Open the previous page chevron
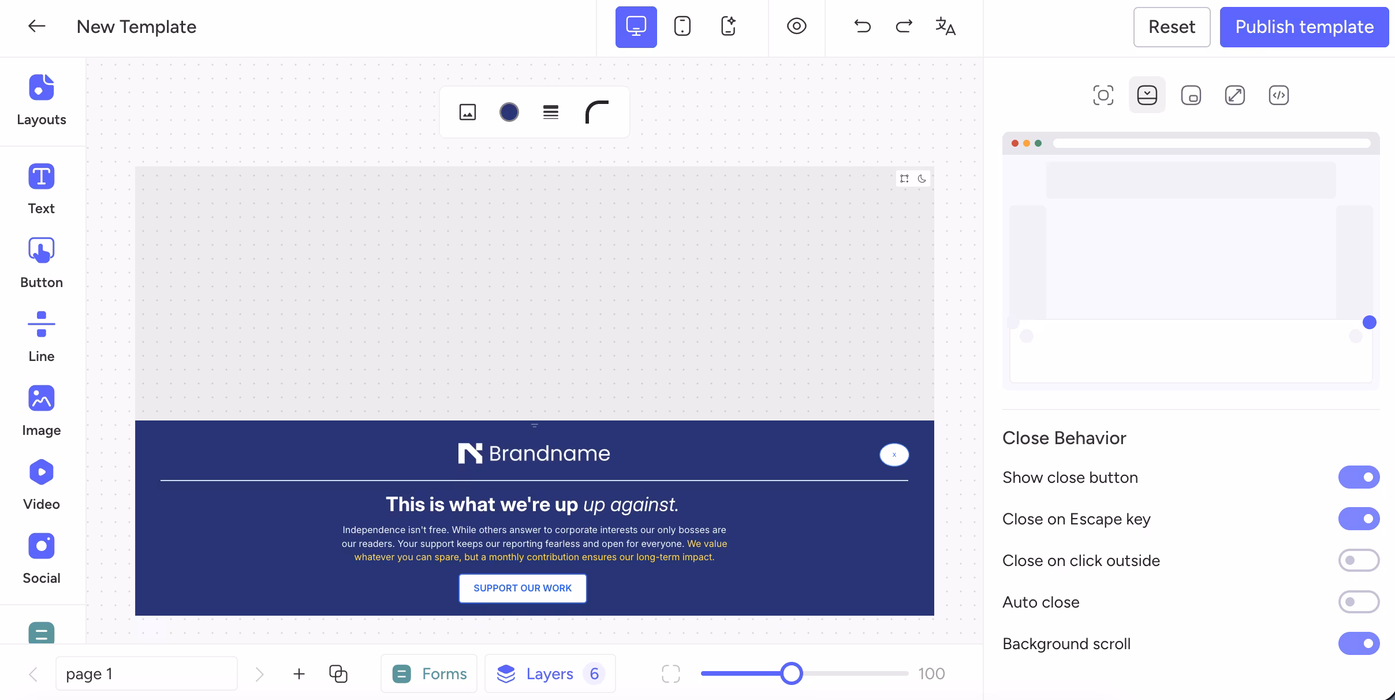The image size is (1395, 700). 33,673
